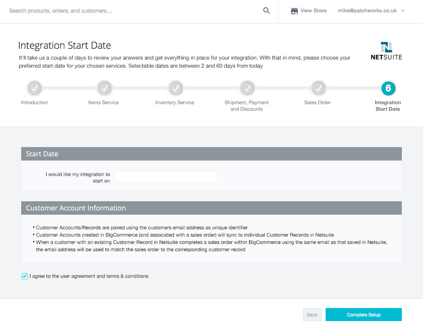Screen dimensions: 423x333
Task: Click the Integration Start Date page heading
Action: coord(65,45)
